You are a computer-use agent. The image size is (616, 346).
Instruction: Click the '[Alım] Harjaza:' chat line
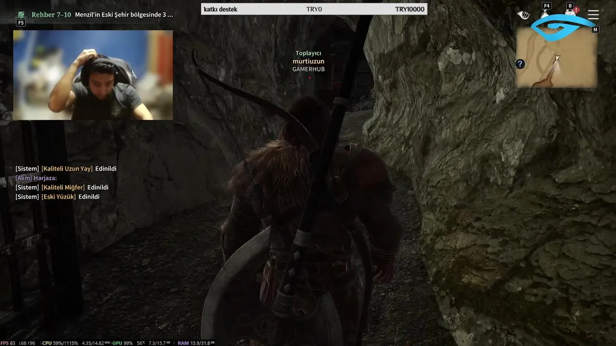click(36, 178)
